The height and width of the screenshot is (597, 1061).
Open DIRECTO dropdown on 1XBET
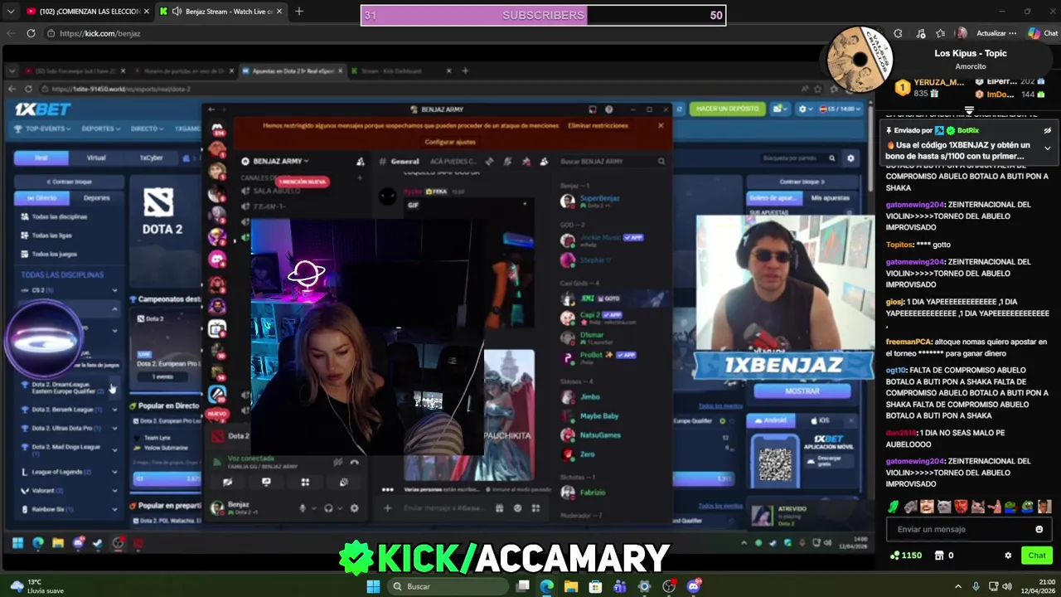[148, 129]
